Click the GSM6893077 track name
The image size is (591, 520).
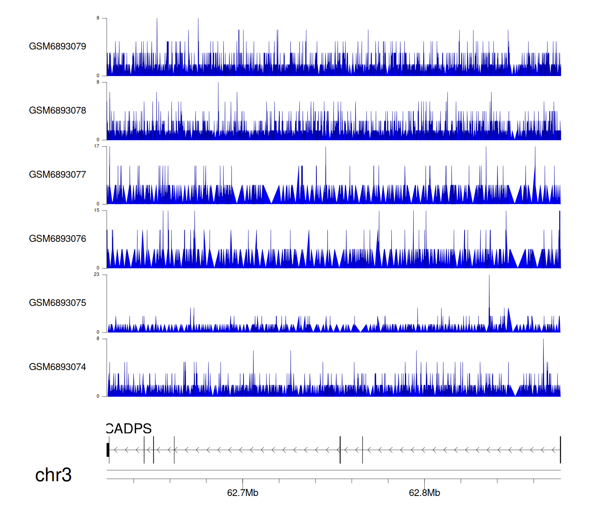pyautogui.click(x=58, y=175)
